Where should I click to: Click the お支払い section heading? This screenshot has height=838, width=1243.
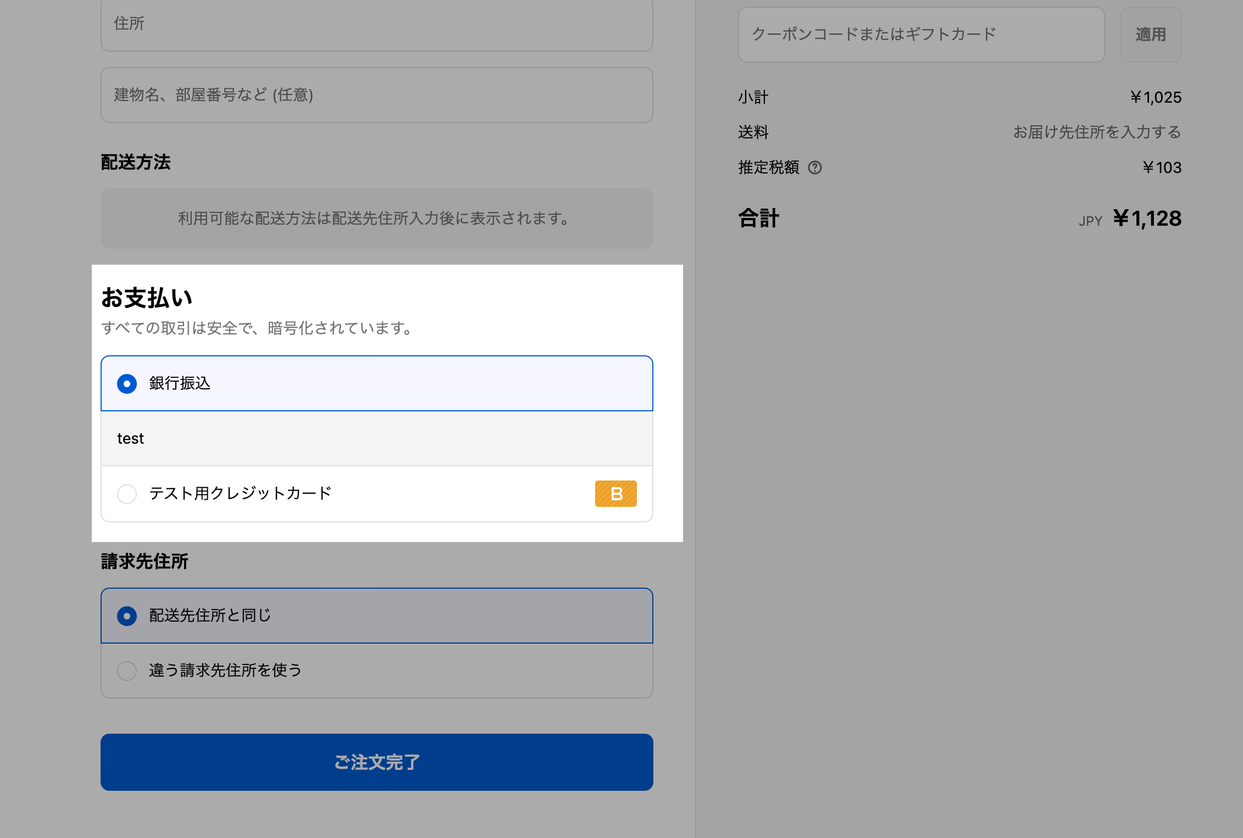pyautogui.click(x=147, y=298)
